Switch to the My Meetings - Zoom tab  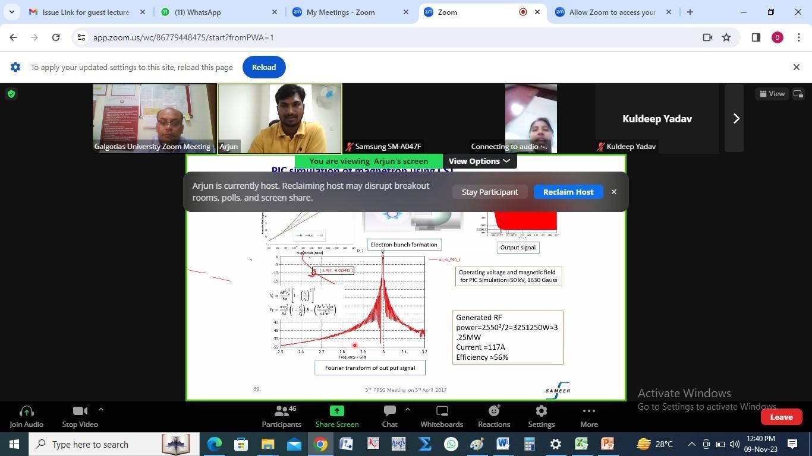coord(341,12)
